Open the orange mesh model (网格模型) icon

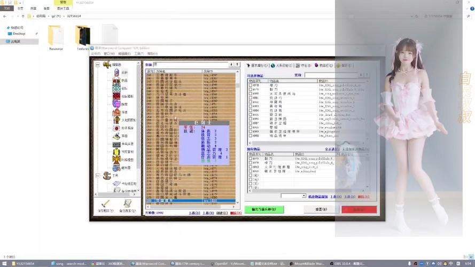(116, 160)
